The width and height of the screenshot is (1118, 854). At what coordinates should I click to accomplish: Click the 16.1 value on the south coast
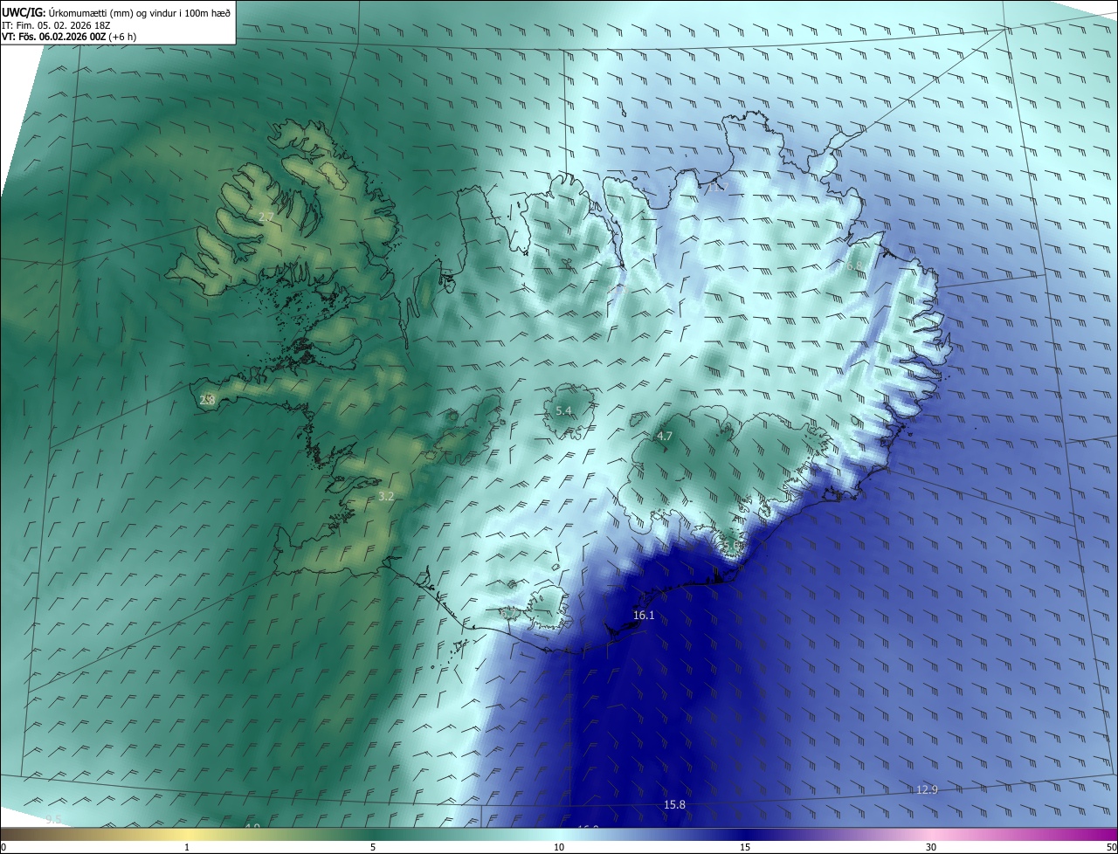[644, 616]
